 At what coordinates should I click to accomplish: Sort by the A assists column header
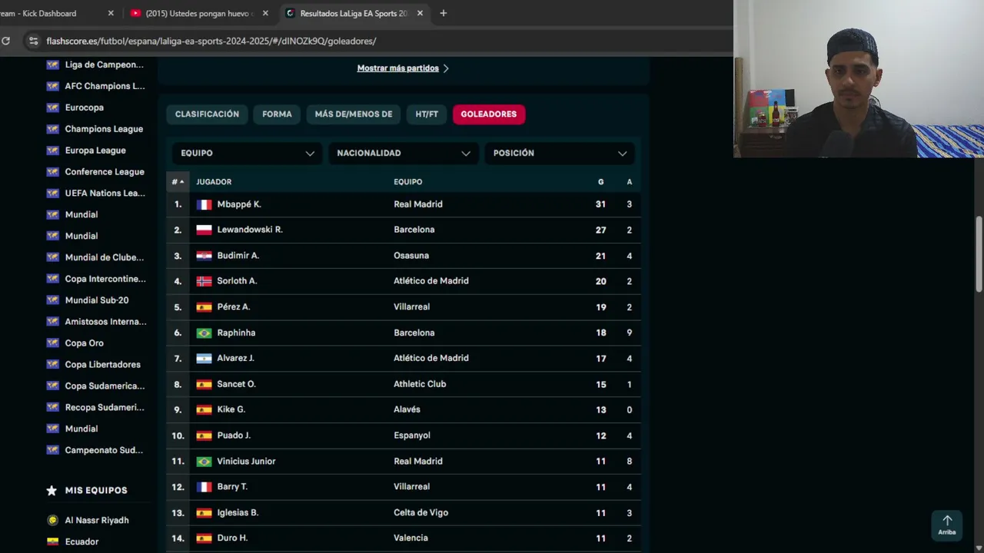(629, 182)
